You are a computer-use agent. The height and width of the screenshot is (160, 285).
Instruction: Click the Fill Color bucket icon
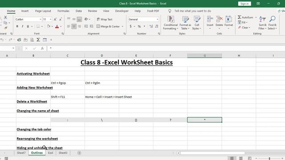49,27
